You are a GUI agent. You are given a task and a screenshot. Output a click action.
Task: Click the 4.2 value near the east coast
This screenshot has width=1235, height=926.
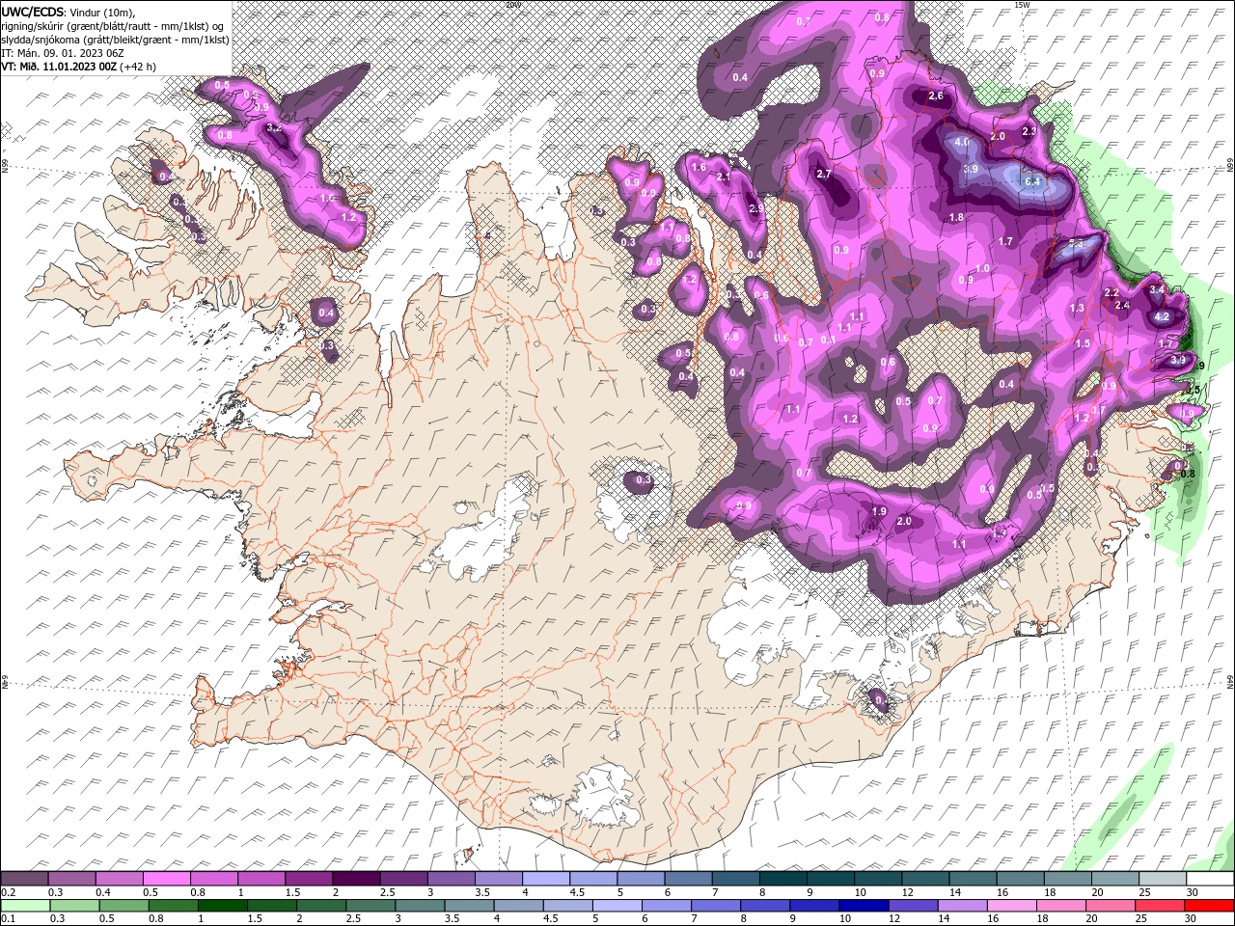(1162, 316)
